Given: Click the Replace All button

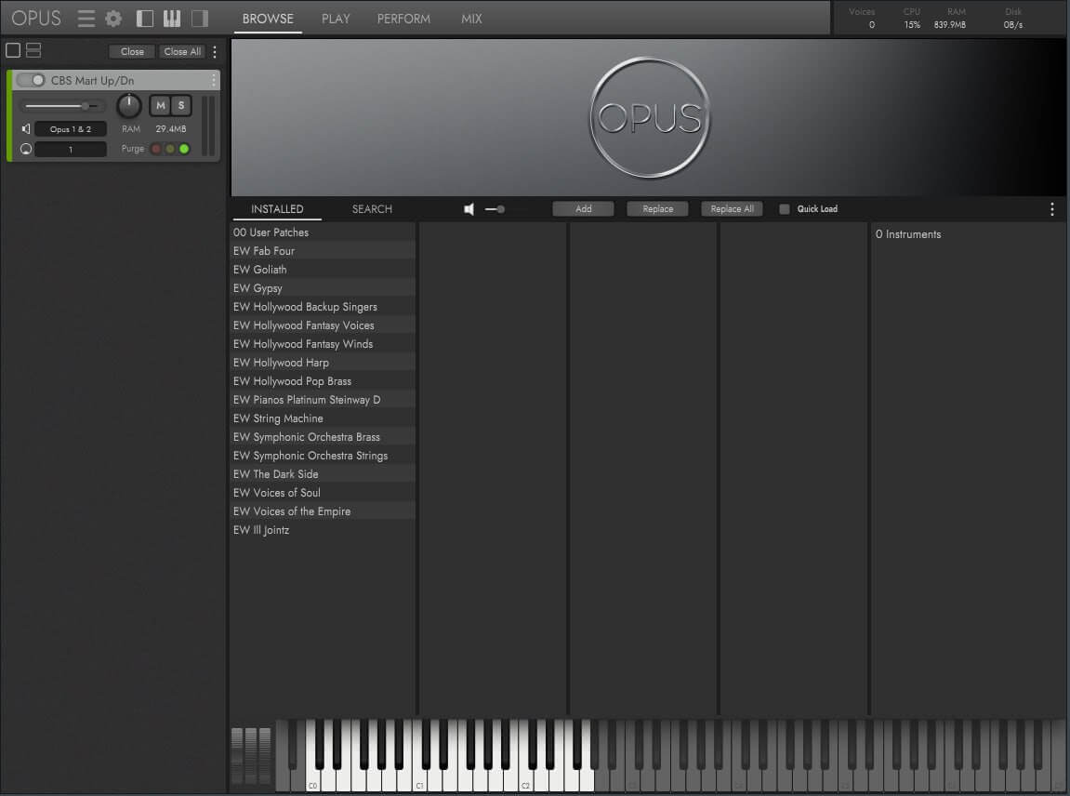Looking at the screenshot, I should tap(733, 209).
